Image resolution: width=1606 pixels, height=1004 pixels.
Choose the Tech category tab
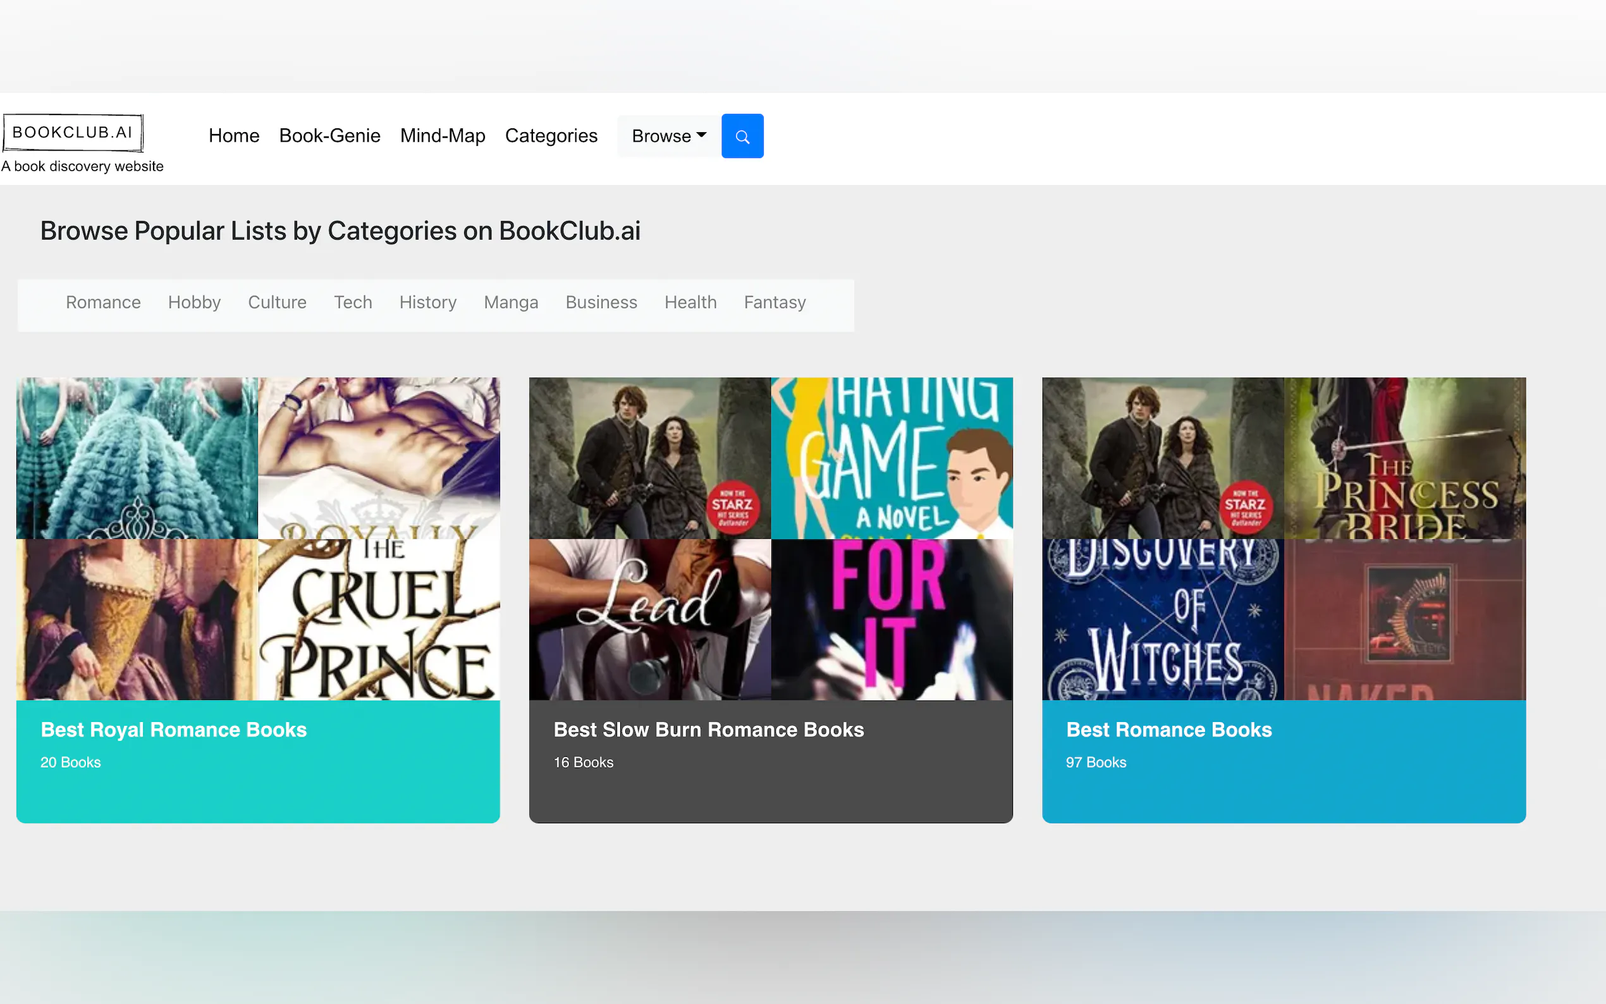click(x=353, y=303)
